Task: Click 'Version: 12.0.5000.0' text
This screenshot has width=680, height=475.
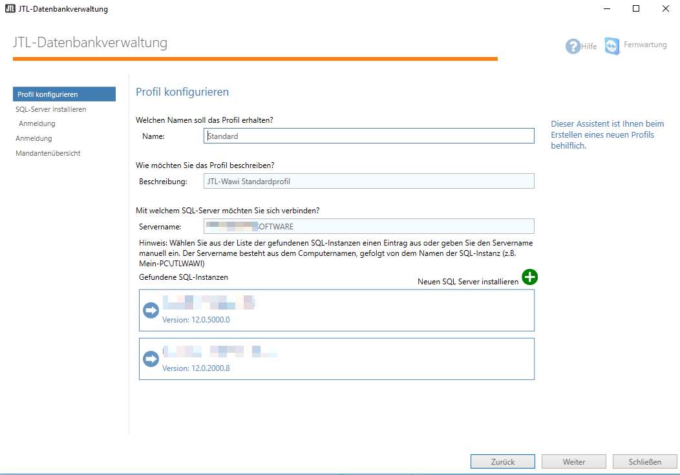Action: pyautogui.click(x=196, y=320)
